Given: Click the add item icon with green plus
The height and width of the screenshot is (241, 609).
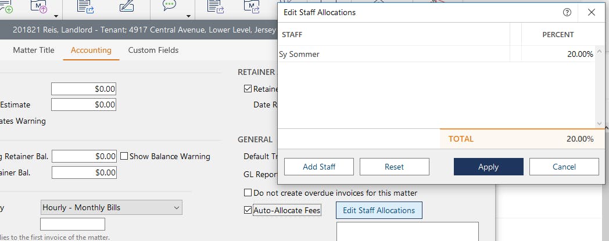Looking at the screenshot, I should [x=6, y=8].
